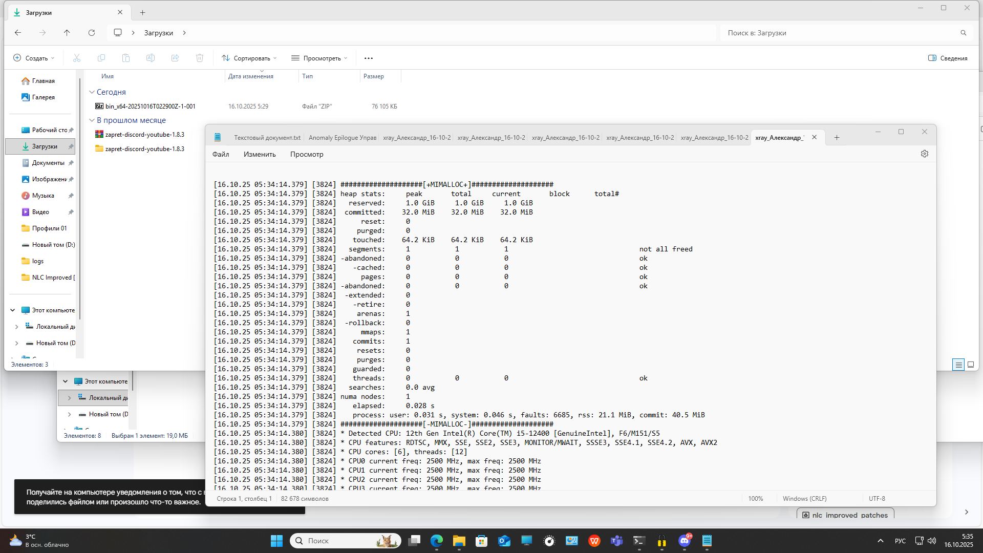The image size is (983, 553).
Task: Click the Up arrow navigation icon
Action: click(67, 33)
